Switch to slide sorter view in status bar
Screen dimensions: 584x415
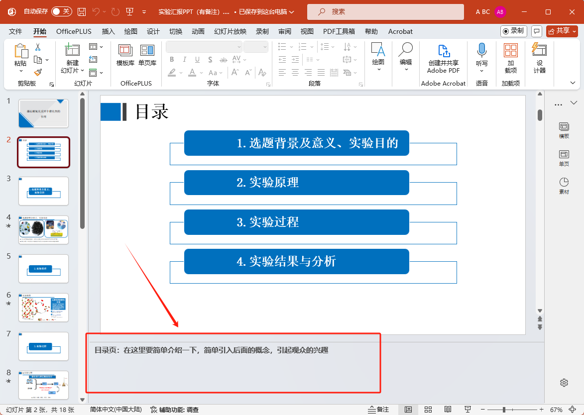point(428,410)
